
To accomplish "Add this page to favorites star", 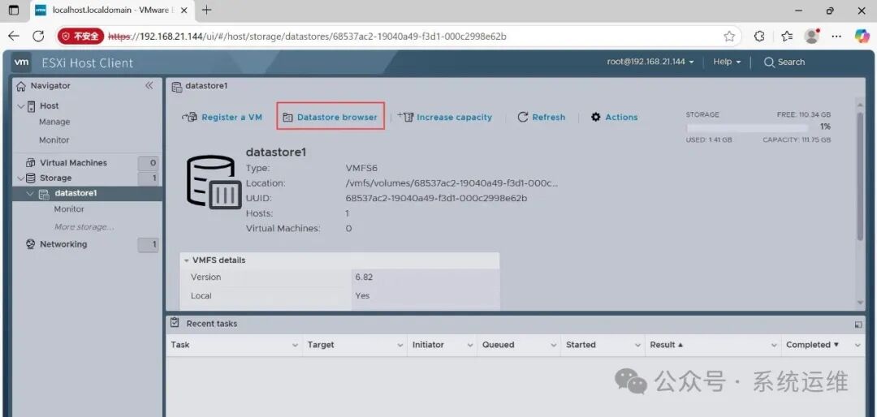I will 729,37.
